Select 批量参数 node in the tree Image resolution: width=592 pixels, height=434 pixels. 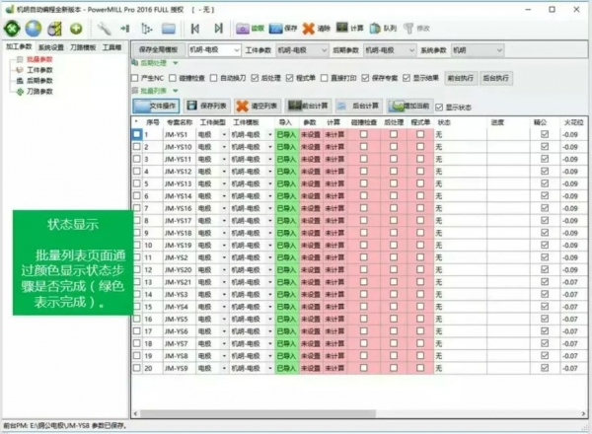pos(39,59)
